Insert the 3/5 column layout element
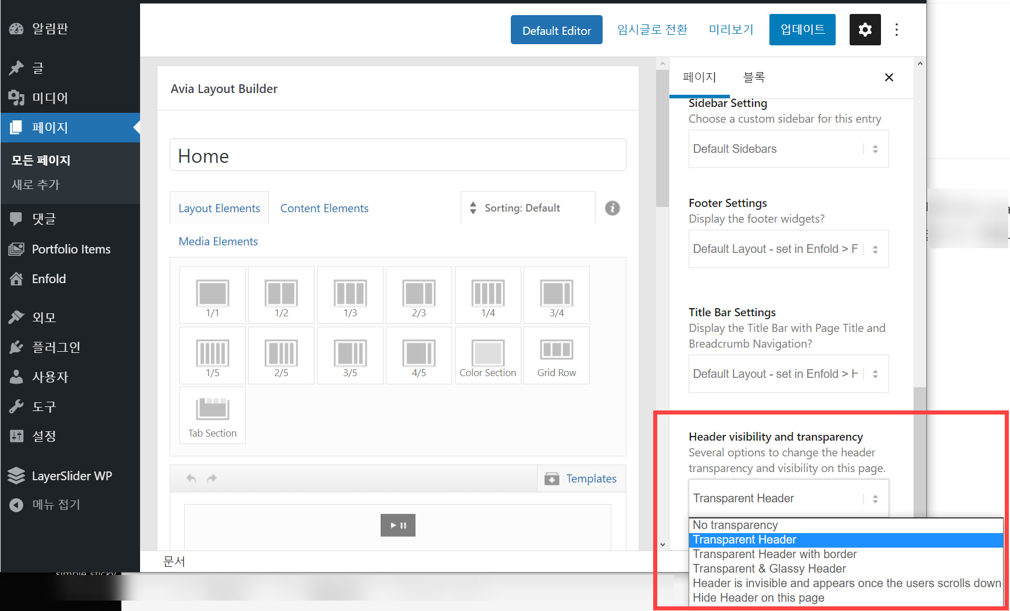 click(x=350, y=355)
